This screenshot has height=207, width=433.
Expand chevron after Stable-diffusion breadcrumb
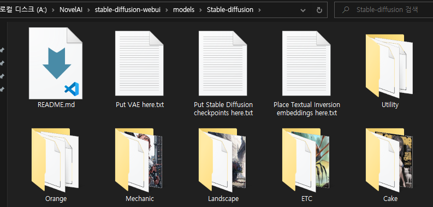(259, 10)
